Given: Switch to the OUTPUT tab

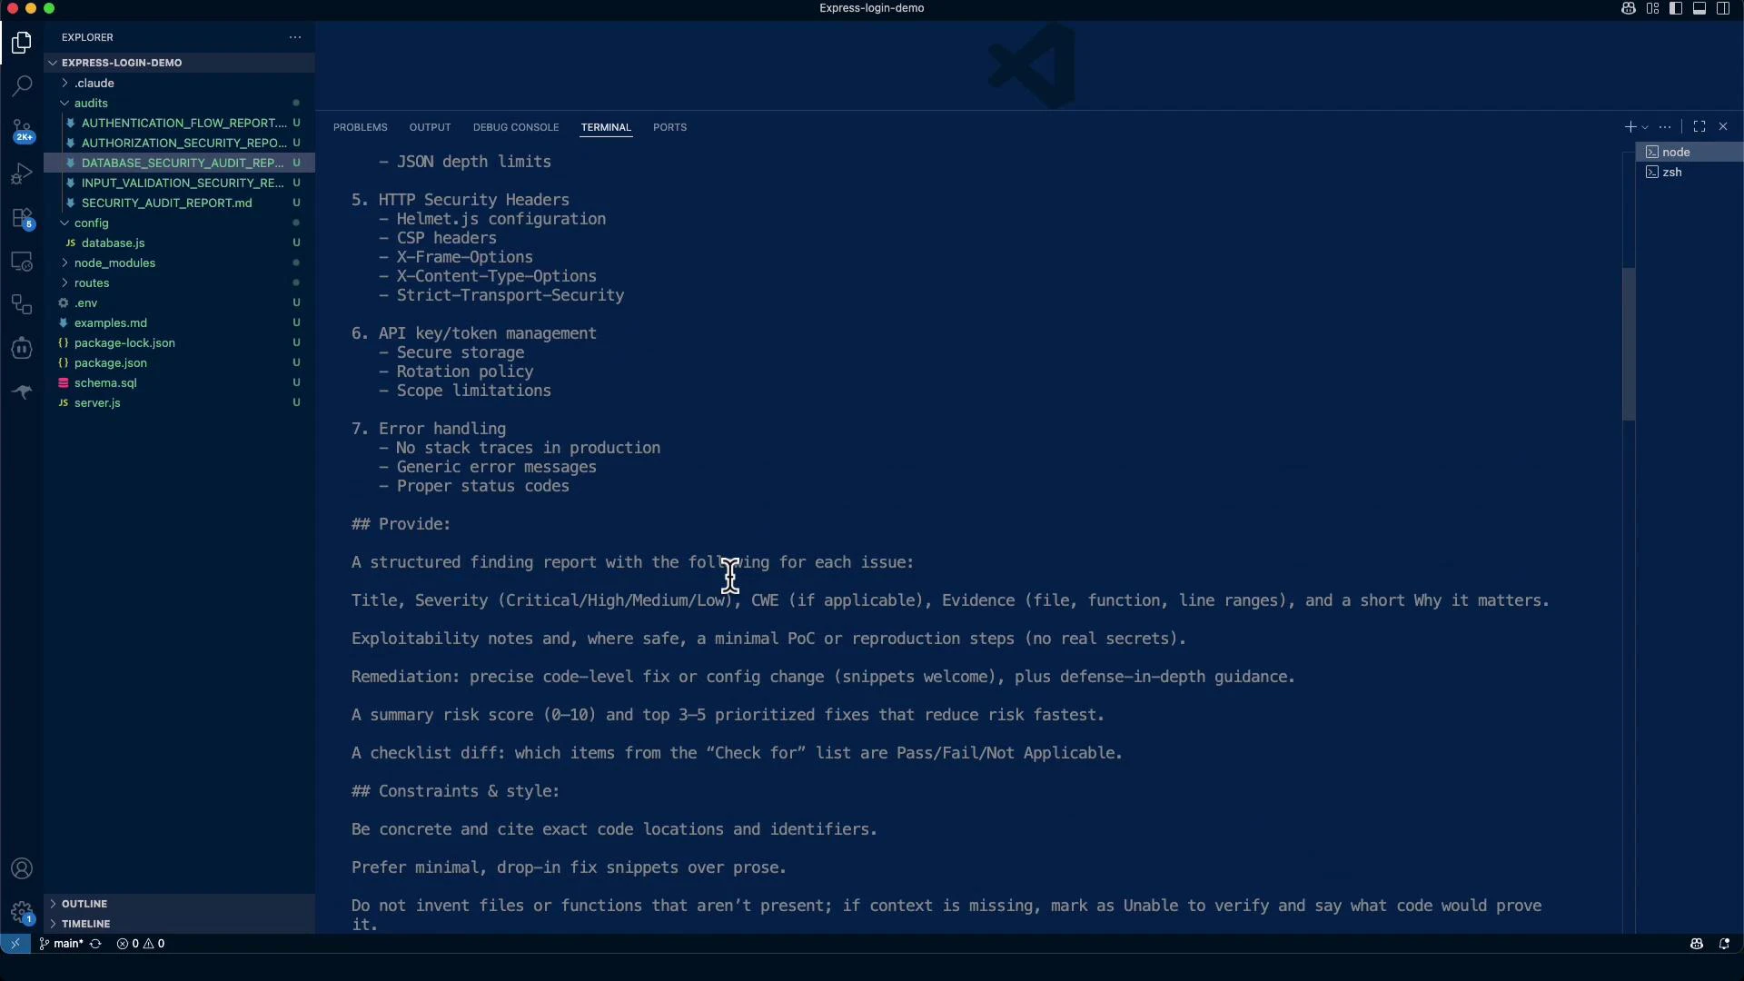Looking at the screenshot, I should click(430, 127).
